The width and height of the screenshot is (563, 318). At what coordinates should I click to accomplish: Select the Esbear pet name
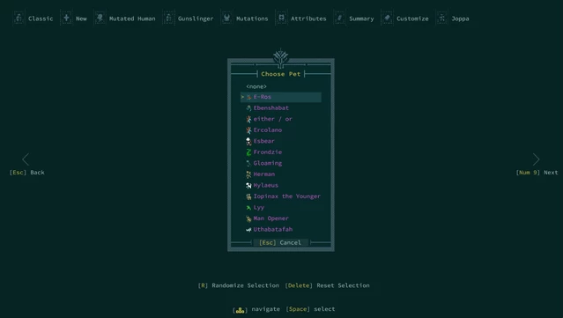(264, 141)
